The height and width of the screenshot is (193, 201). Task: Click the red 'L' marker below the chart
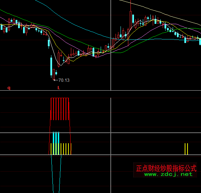click(x=59, y=88)
